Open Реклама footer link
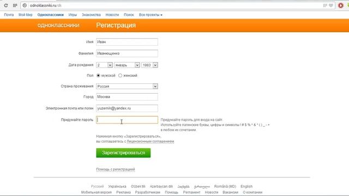 pos(123,192)
